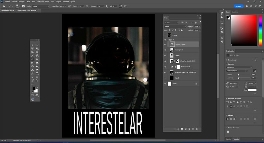Align paragraph text to center
The width and height of the screenshot is (264, 143).
(231, 119)
